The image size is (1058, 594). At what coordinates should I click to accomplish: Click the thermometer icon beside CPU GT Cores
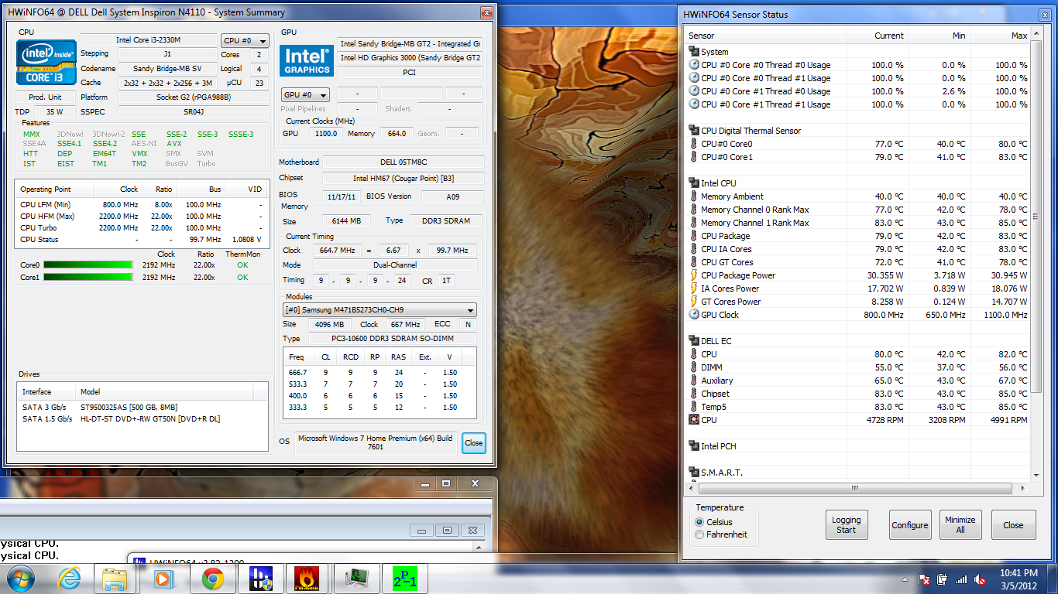click(694, 262)
